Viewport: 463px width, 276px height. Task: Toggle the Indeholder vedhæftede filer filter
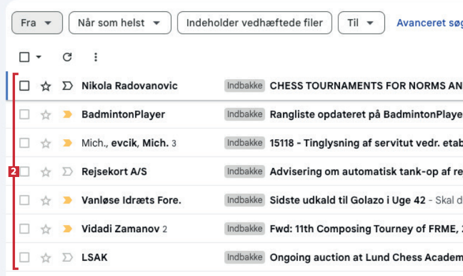tap(254, 23)
